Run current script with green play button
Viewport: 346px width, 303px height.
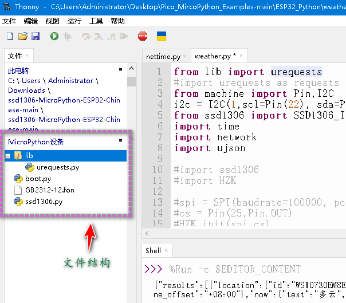coord(54,36)
